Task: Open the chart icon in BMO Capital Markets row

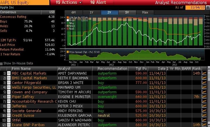Action: 204,78
